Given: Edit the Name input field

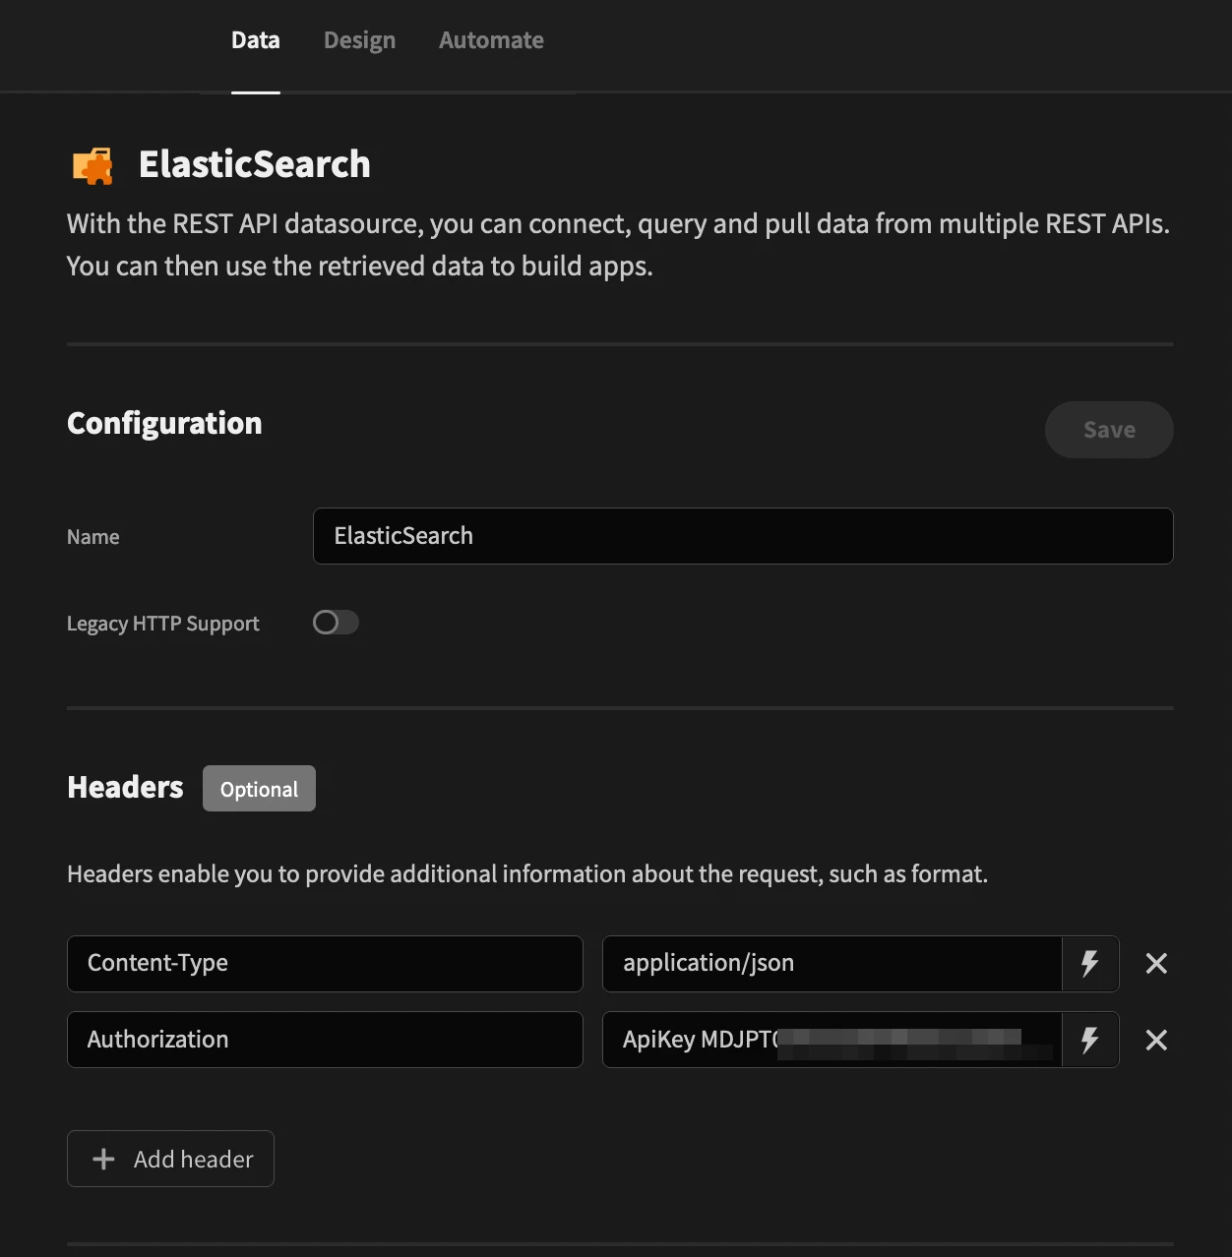Looking at the screenshot, I should click(743, 536).
